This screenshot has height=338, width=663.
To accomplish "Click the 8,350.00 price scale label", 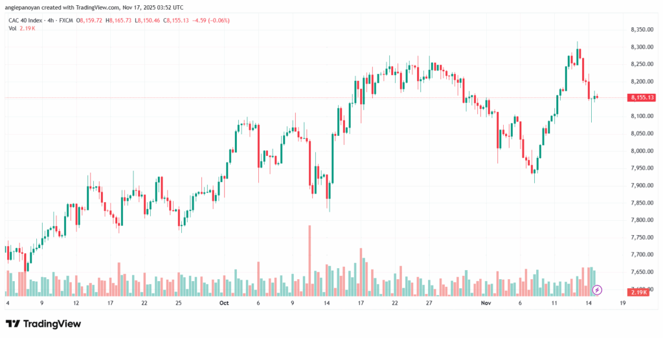I will click(641, 30).
